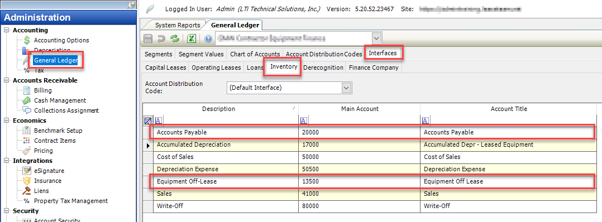Click the Benchmark Setup icon
602x222 pixels.
click(x=27, y=131)
